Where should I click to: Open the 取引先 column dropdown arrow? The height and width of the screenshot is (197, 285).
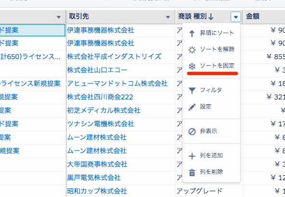point(168,17)
